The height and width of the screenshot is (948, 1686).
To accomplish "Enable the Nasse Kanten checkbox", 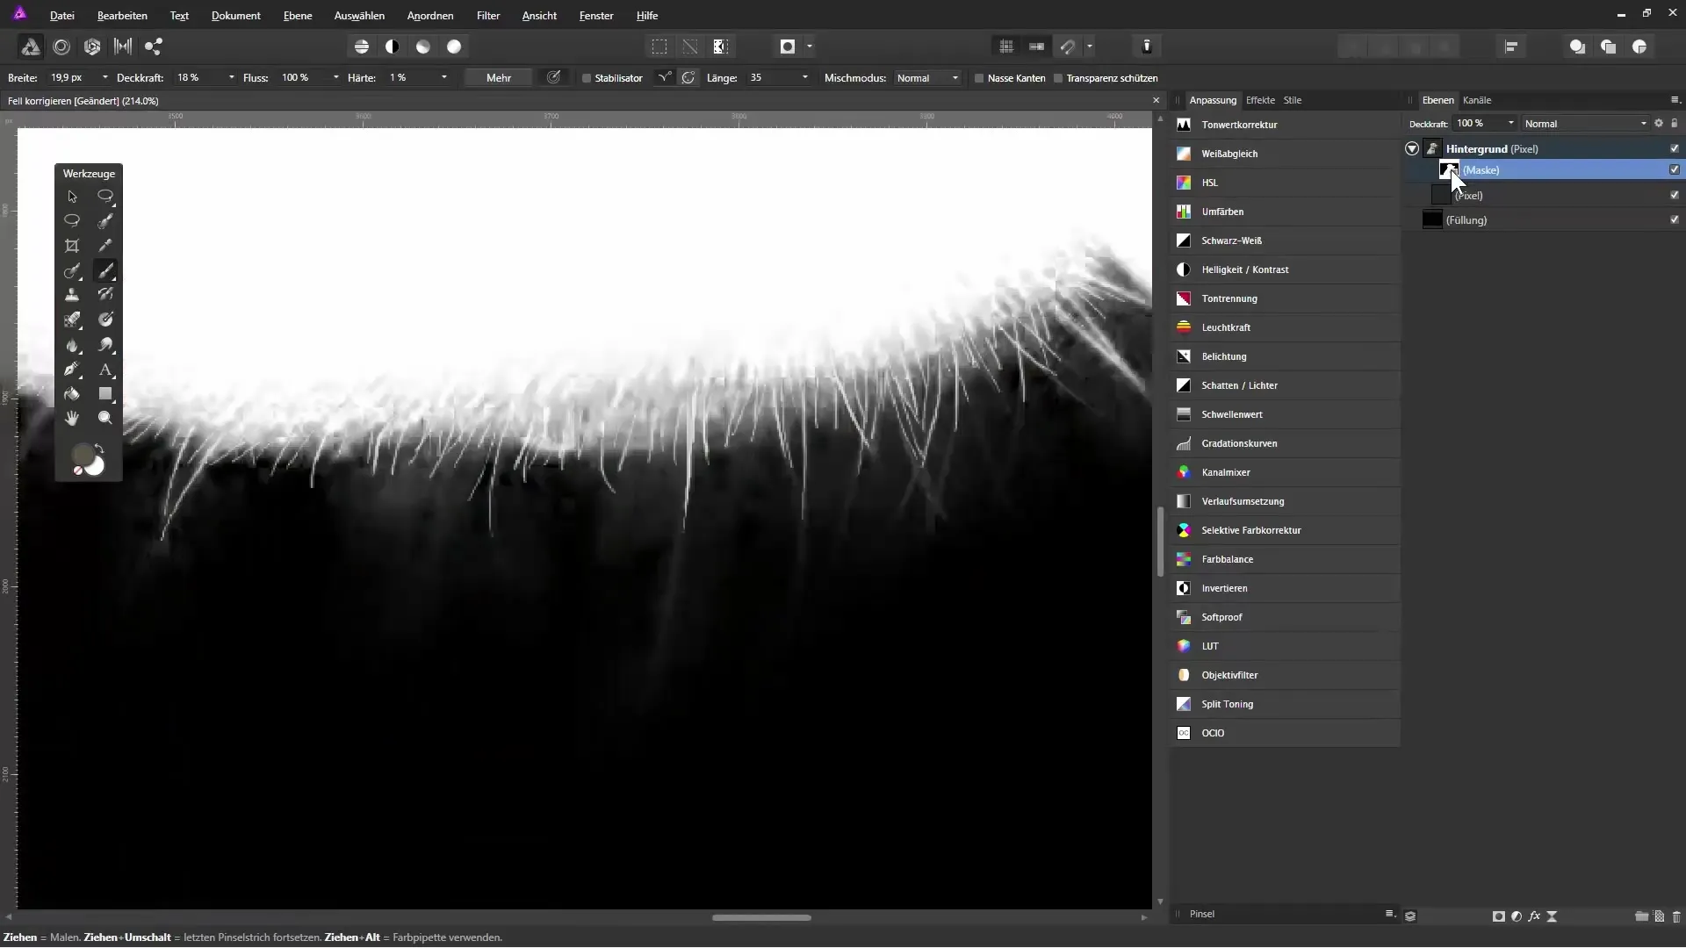I will point(979,78).
